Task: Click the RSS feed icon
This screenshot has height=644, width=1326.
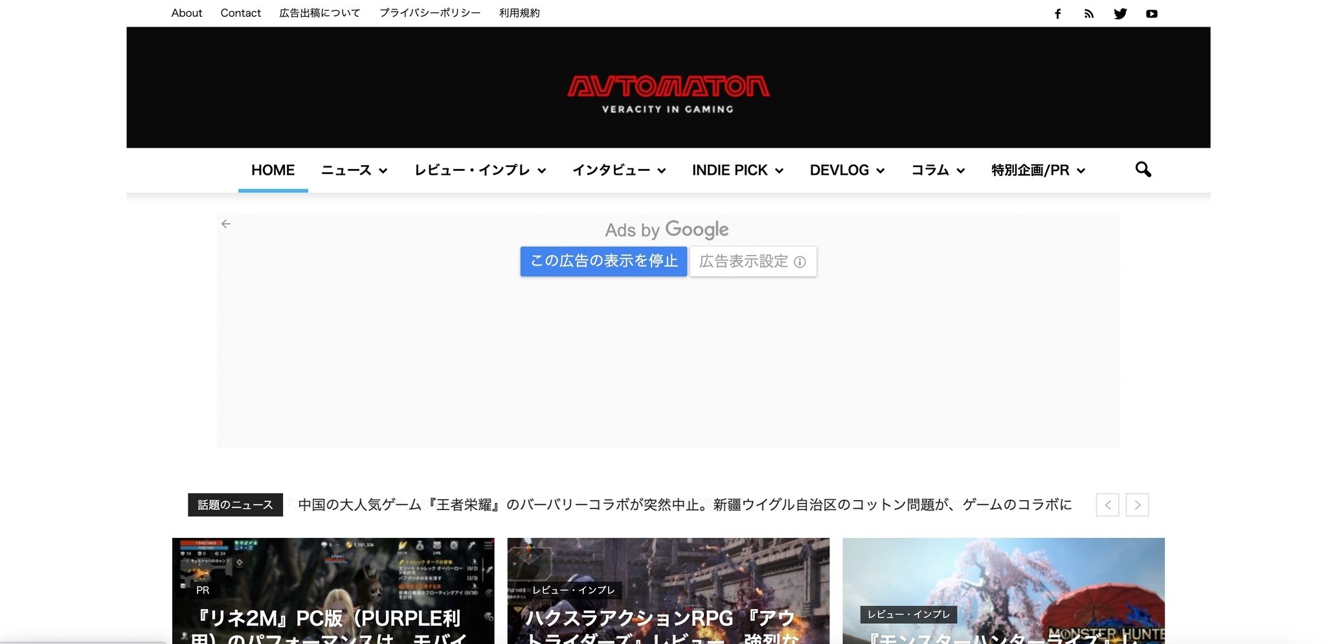Action: pyautogui.click(x=1090, y=13)
